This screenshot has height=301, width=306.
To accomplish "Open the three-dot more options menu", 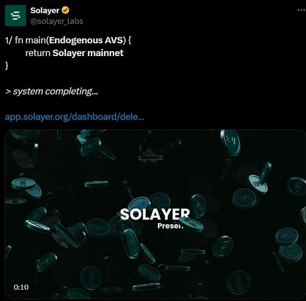I will click(x=301, y=10).
